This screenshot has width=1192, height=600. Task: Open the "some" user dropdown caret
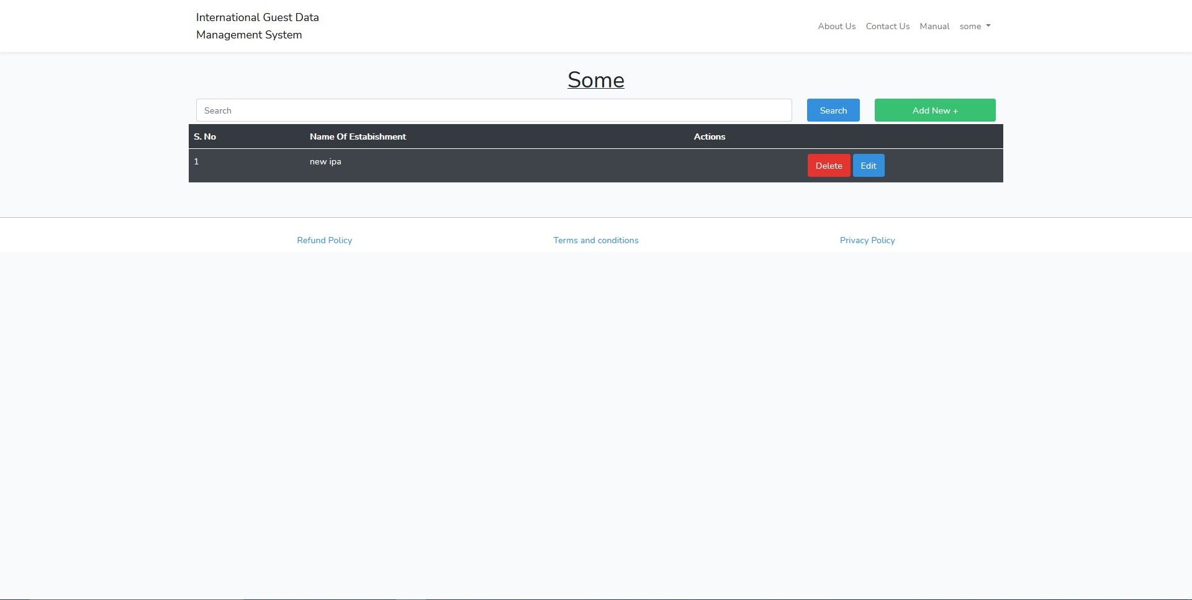point(988,26)
